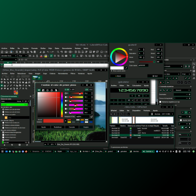Open Firefox from the taskbar

click(x=26, y=151)
